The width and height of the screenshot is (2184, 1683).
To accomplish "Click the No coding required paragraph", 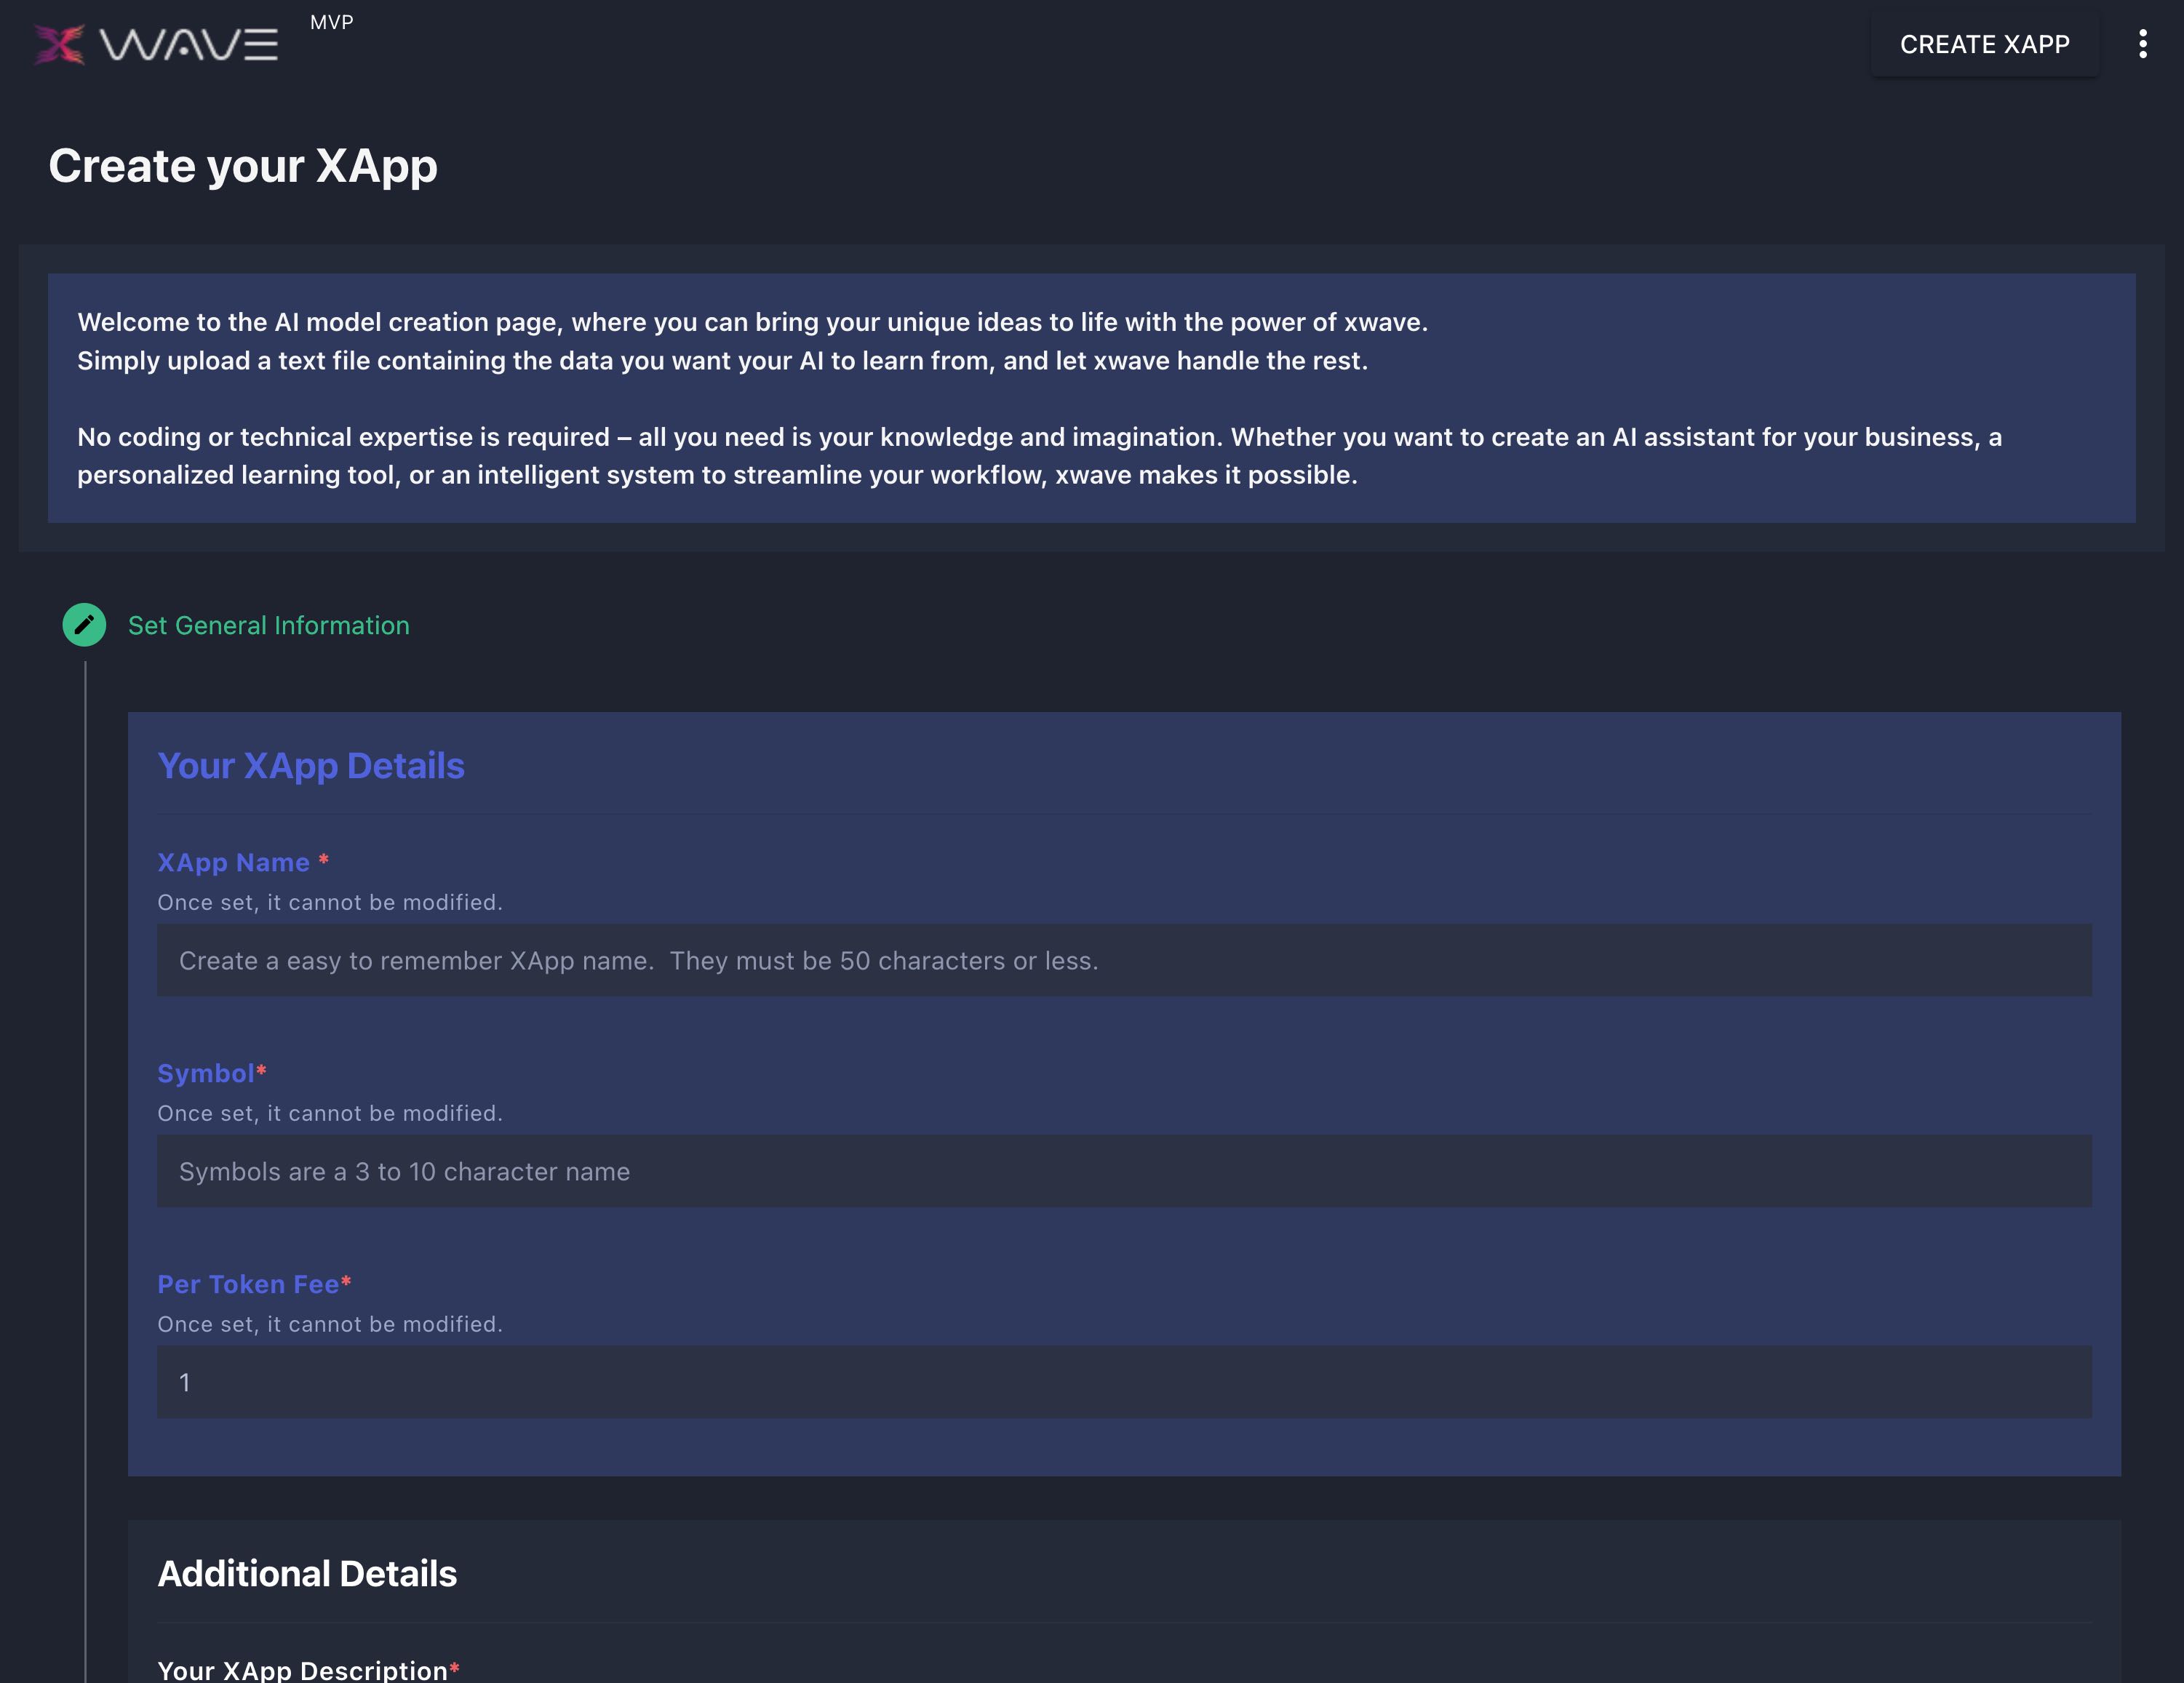I will (x=1039, y=456).
